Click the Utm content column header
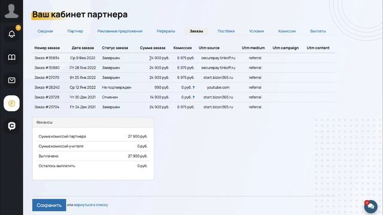Screen dimensions: 383x215 [318, 48]
